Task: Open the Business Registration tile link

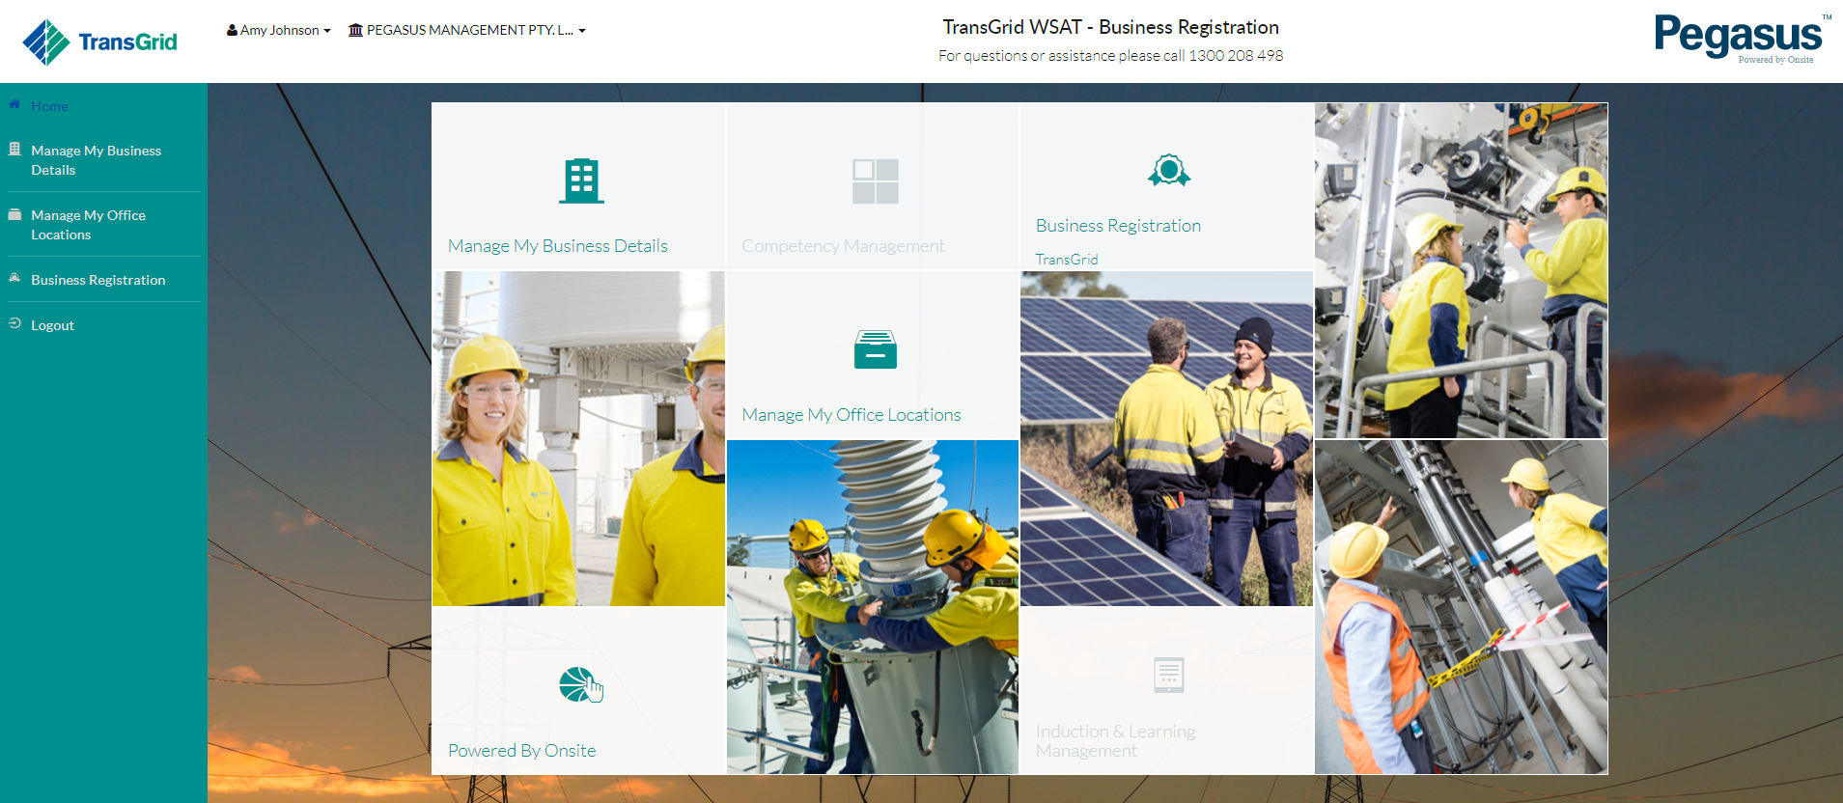Action: [1118, 226]
